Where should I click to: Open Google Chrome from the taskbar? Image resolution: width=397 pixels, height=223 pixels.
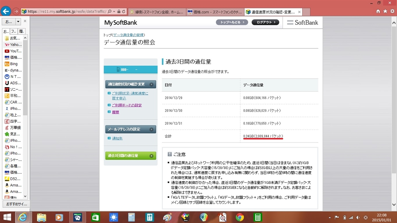point(240,217)
